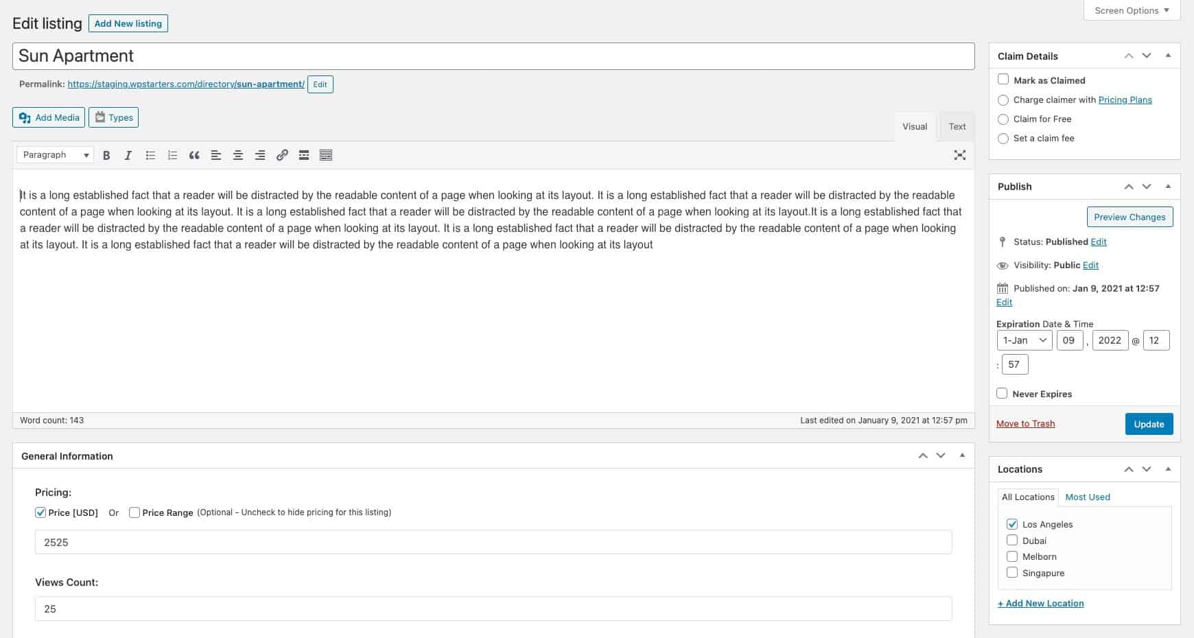Image resolution: width=1194 pixels, height=638 pixels.
Task: Center align the paragraph text
Action: tap(238, 155)
